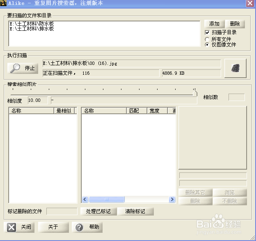
Task: Click the 处理已标记 button
Action: pos(98,211)
